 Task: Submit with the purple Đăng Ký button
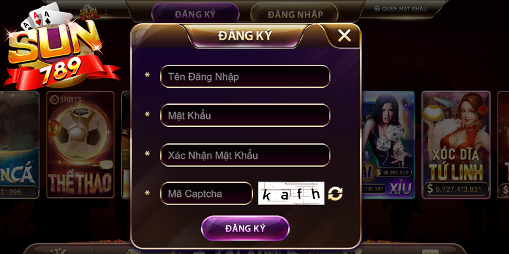pos(245,228)
